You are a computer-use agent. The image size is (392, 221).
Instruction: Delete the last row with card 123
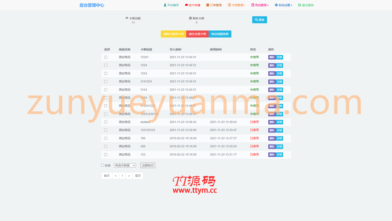coord(272,155)
